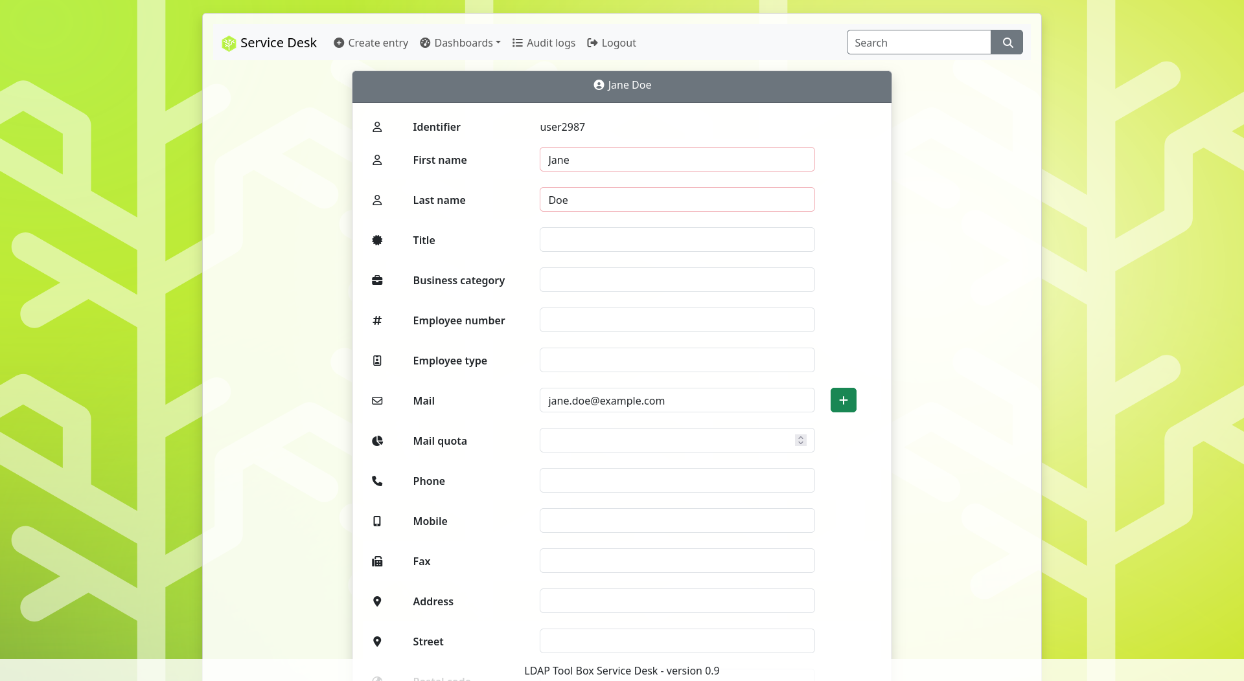Image resolution: width=1244 pixels, height=681 pixels.
Task: Click the LDAP Tool Box version footer text
Action: tap(622, 671)
